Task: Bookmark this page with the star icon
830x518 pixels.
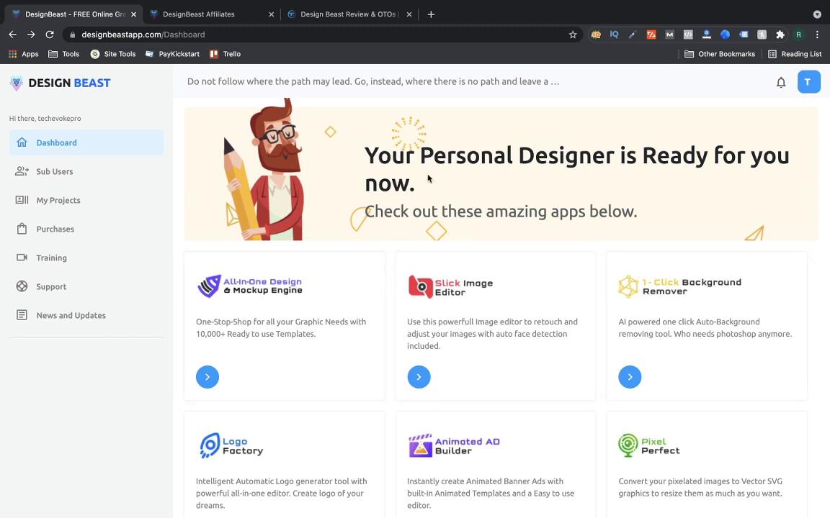Action: [573, 35]
